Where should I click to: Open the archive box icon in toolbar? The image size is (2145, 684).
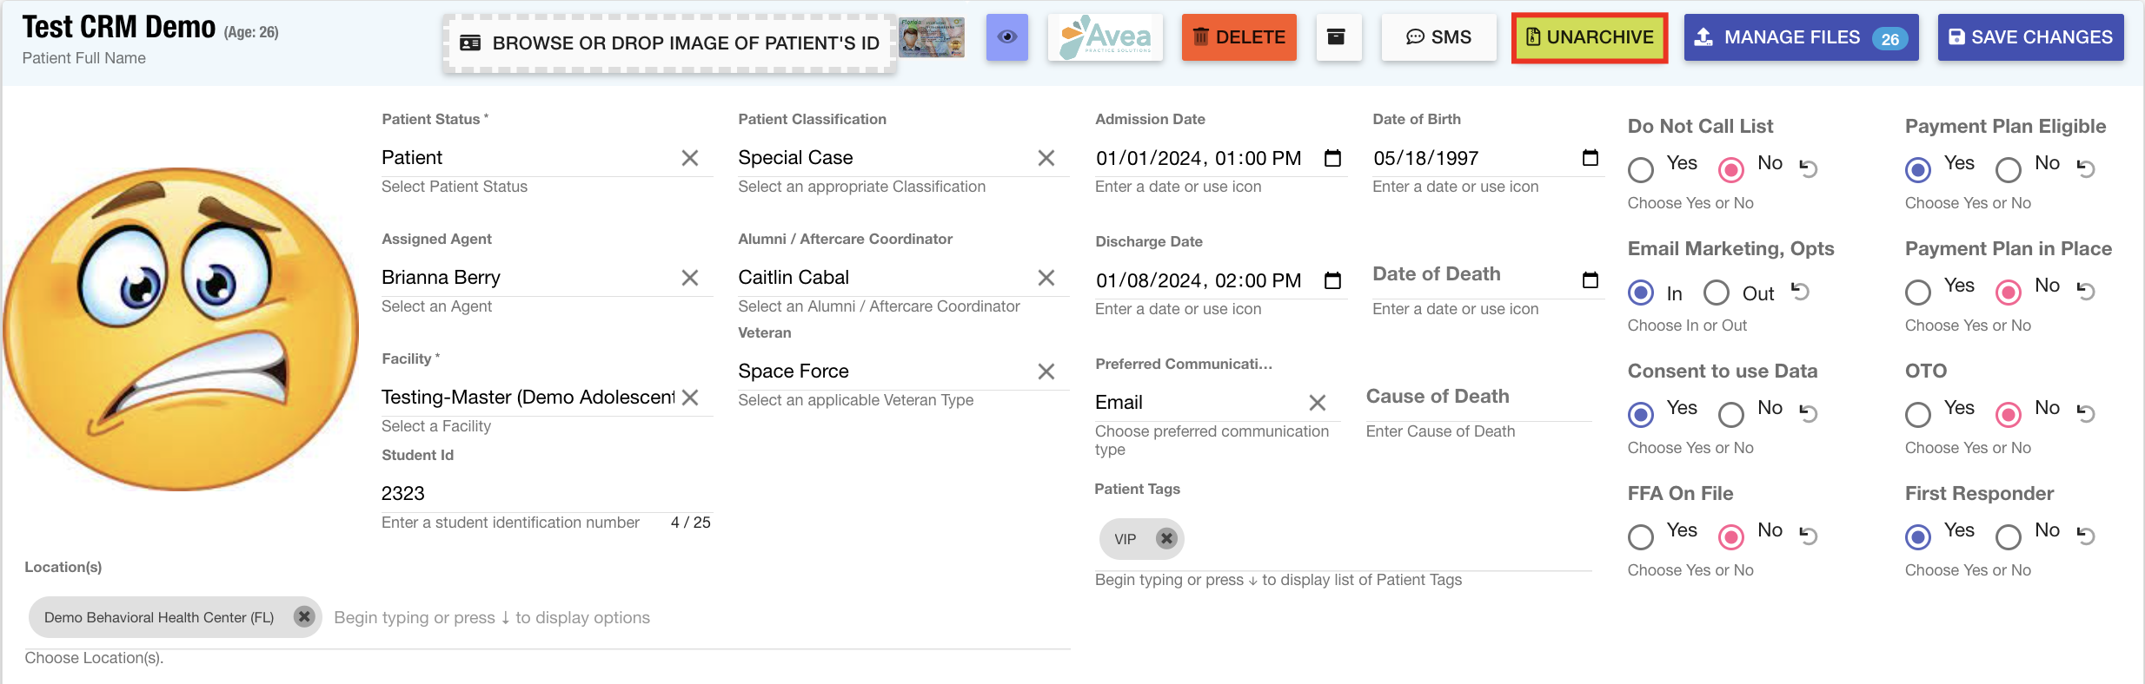coord(1338,37)
